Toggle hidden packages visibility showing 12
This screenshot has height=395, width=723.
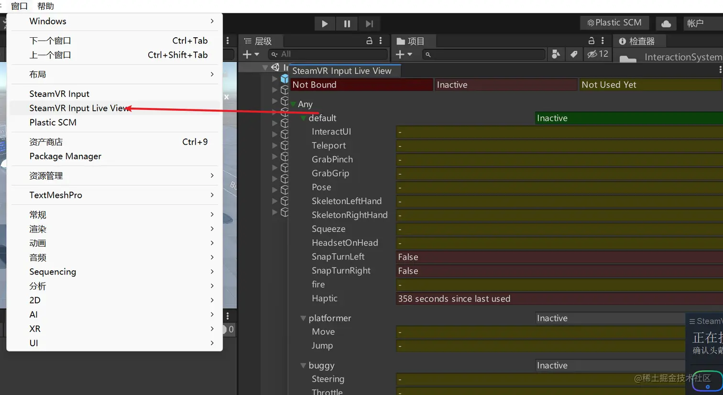598,54
